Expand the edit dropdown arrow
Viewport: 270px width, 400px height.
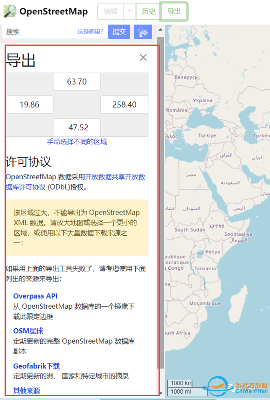tap(129, 12)
